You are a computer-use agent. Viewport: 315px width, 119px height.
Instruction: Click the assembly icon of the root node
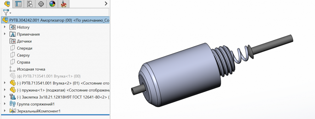[x=5, y=20]
